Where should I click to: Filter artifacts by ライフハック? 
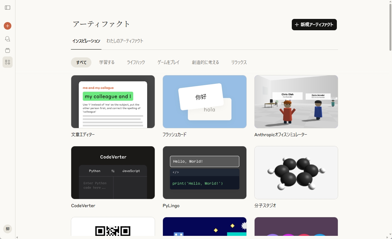tap(136, 62)
